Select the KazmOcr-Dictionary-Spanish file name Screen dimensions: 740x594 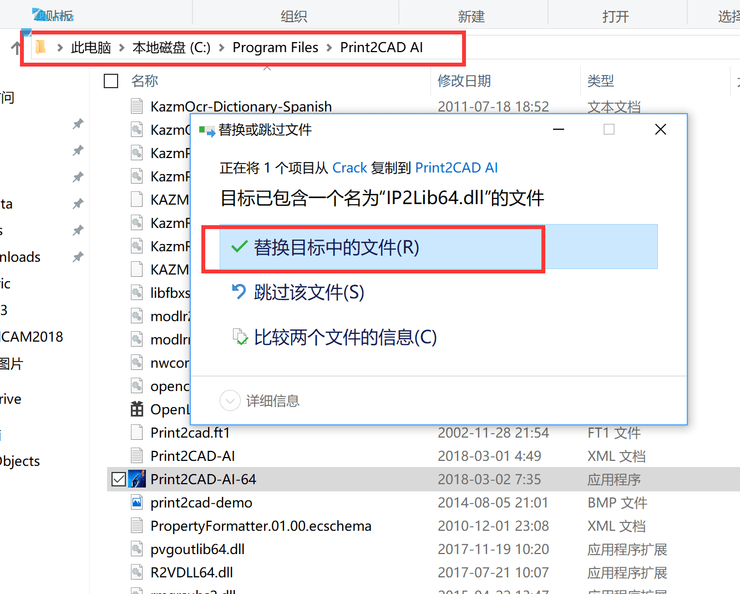tap(241, 106)
